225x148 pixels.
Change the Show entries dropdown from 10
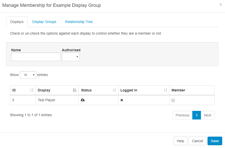tap(28, 75)
